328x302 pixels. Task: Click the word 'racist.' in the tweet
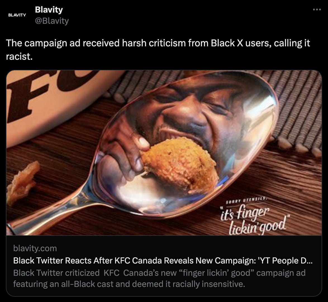pyautogui.click(x=19, y=56)
